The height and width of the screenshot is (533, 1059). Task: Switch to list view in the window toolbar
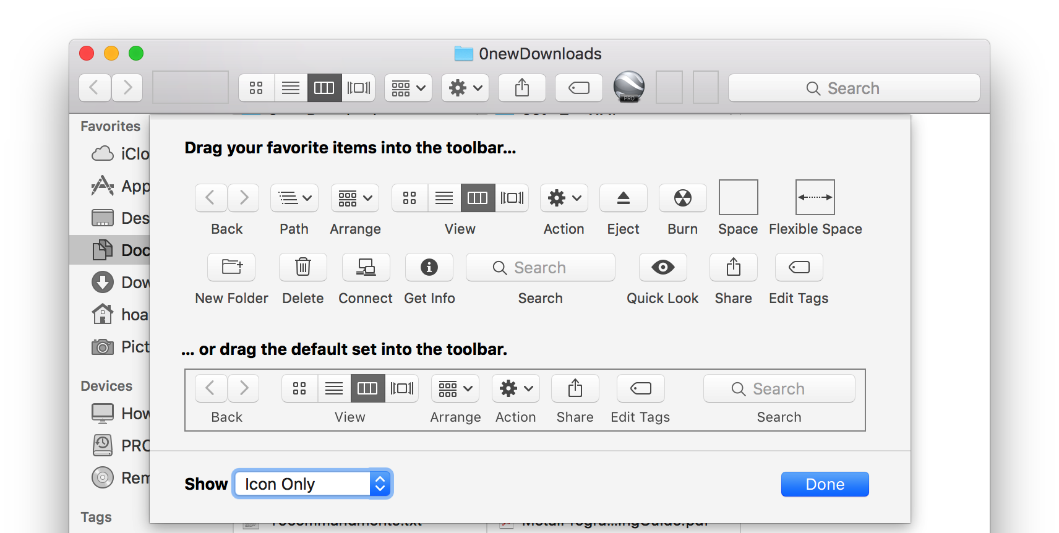point(290,88)
